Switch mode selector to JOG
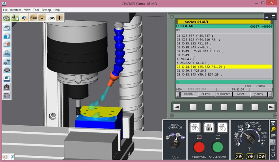279x162 pixels. click(259, 128)
